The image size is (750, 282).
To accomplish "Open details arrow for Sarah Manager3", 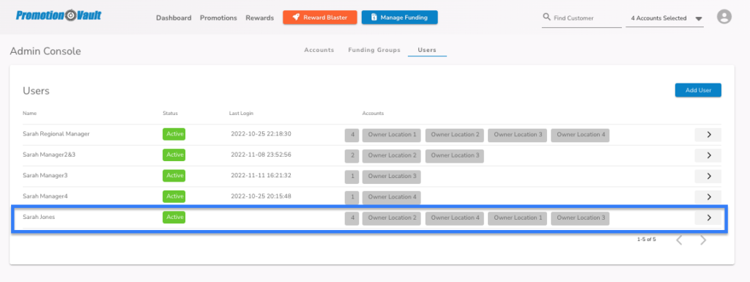I will (x=708, y=176).
